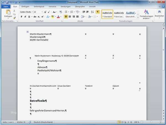166x125 pixels.
Task: Decrease paragraph indent
Action: pyautogui.click(x=84, y=12)
